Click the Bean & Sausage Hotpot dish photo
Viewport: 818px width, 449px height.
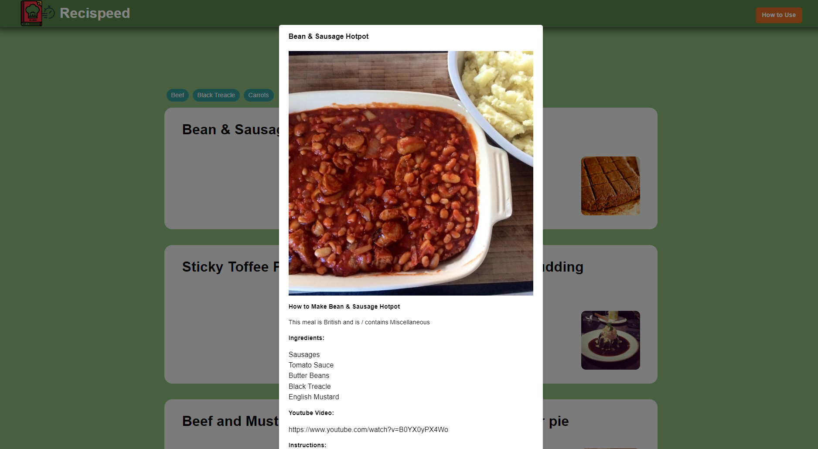point(411,173)
